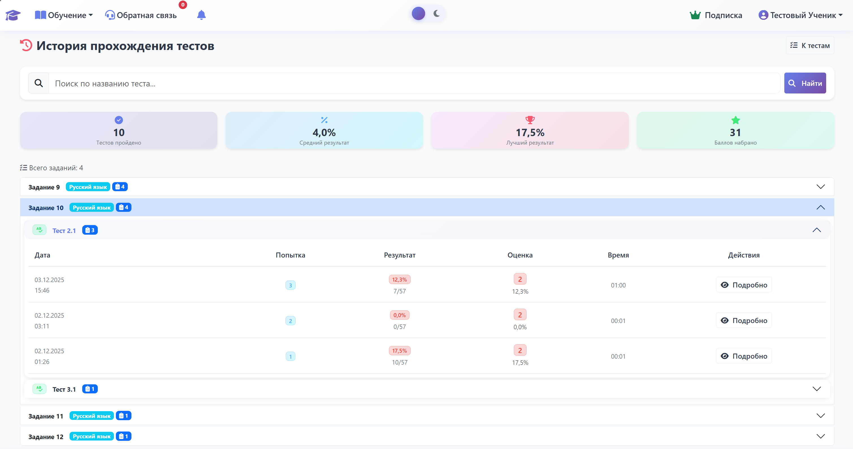The width and height of the screenshot is (853, 449).
Task: Open the Подписка page
Action: 716,15
